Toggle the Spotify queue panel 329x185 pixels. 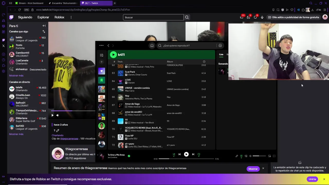[x=241, y=156]
